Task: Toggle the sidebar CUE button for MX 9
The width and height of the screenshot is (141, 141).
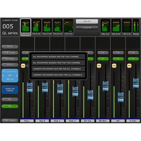Action: point(10,99)
